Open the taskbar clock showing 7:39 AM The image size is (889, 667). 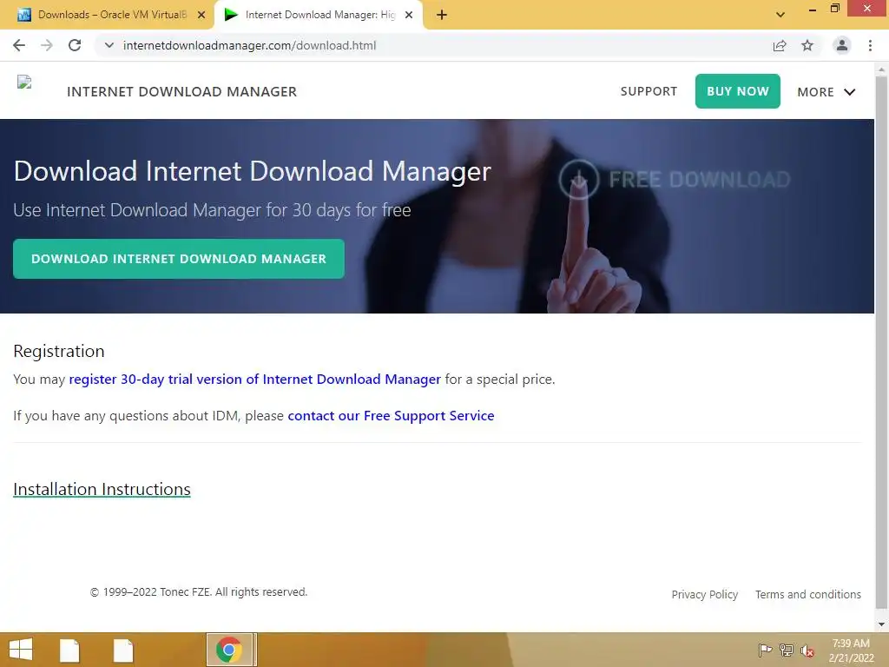click(851, 650)
